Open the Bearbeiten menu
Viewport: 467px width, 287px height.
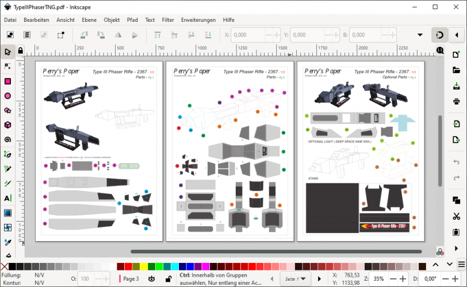pyautogui.click(x=36, y=20)
